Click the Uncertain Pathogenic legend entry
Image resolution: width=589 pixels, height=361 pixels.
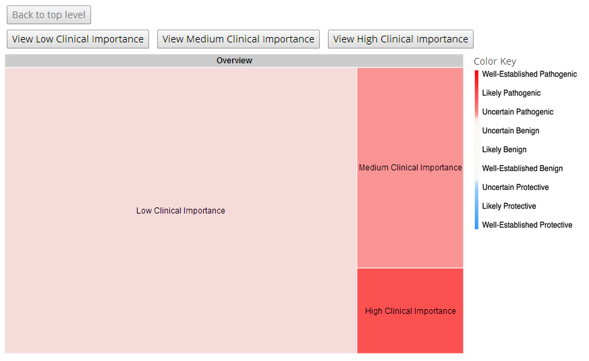coord(517,112)
